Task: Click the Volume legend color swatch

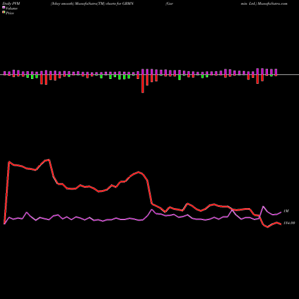Action: [4, 7]
